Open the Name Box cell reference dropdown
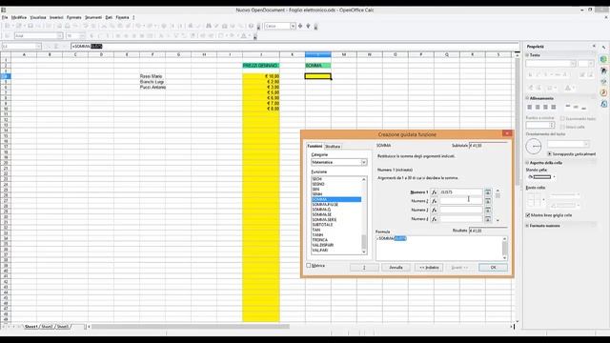This screenshot has height=343, width=610. pyautogui.click(x=38, y=47)
